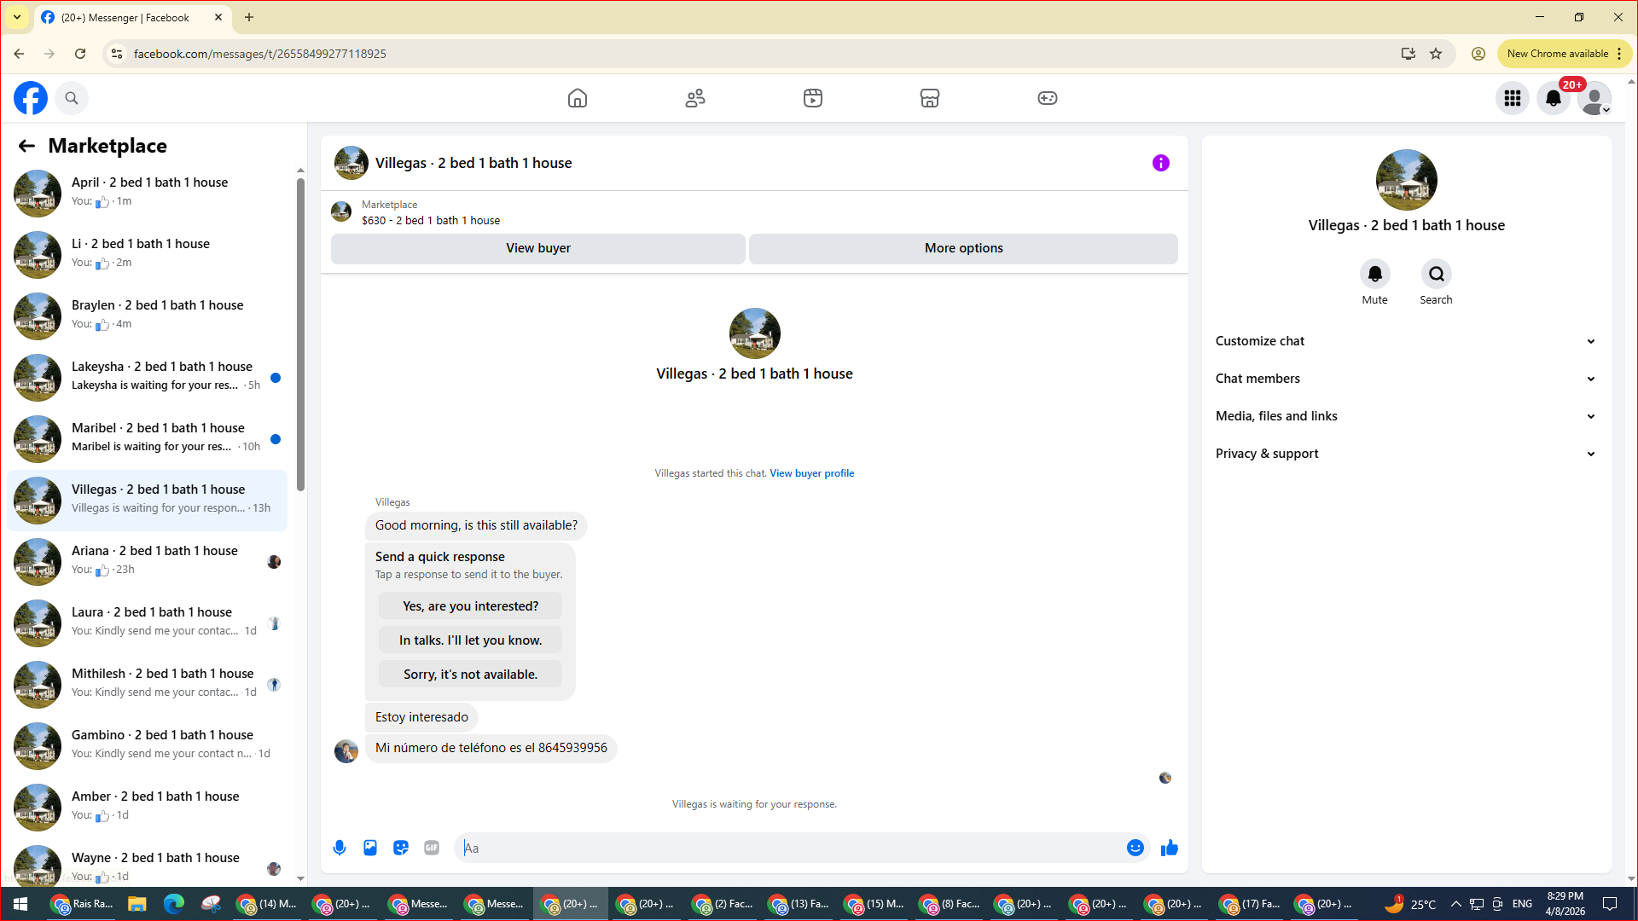
Task: Open the sticker picker icon
Action: 401,848
